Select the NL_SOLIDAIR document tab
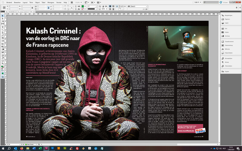This screenshot has width=242, height=151. click(19, 12)
